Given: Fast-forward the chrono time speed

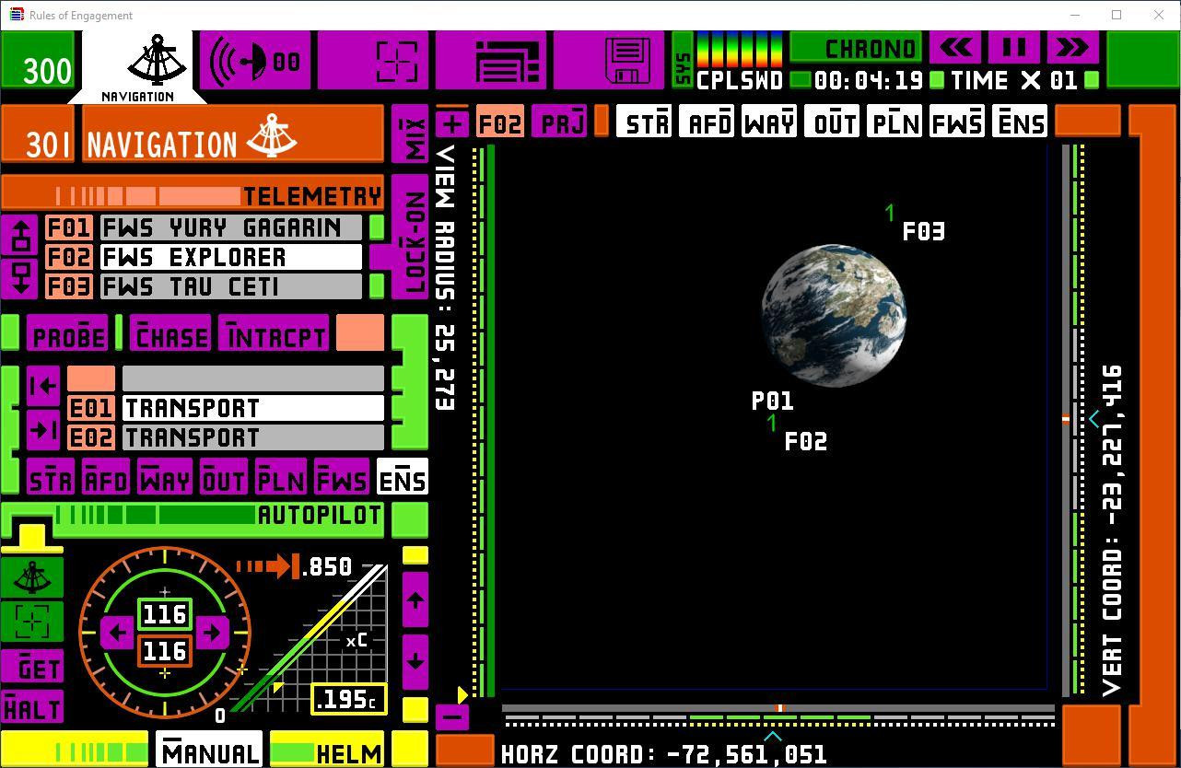Looking at the screenshot, I should pyautogui.click(x=1071, y=47).
